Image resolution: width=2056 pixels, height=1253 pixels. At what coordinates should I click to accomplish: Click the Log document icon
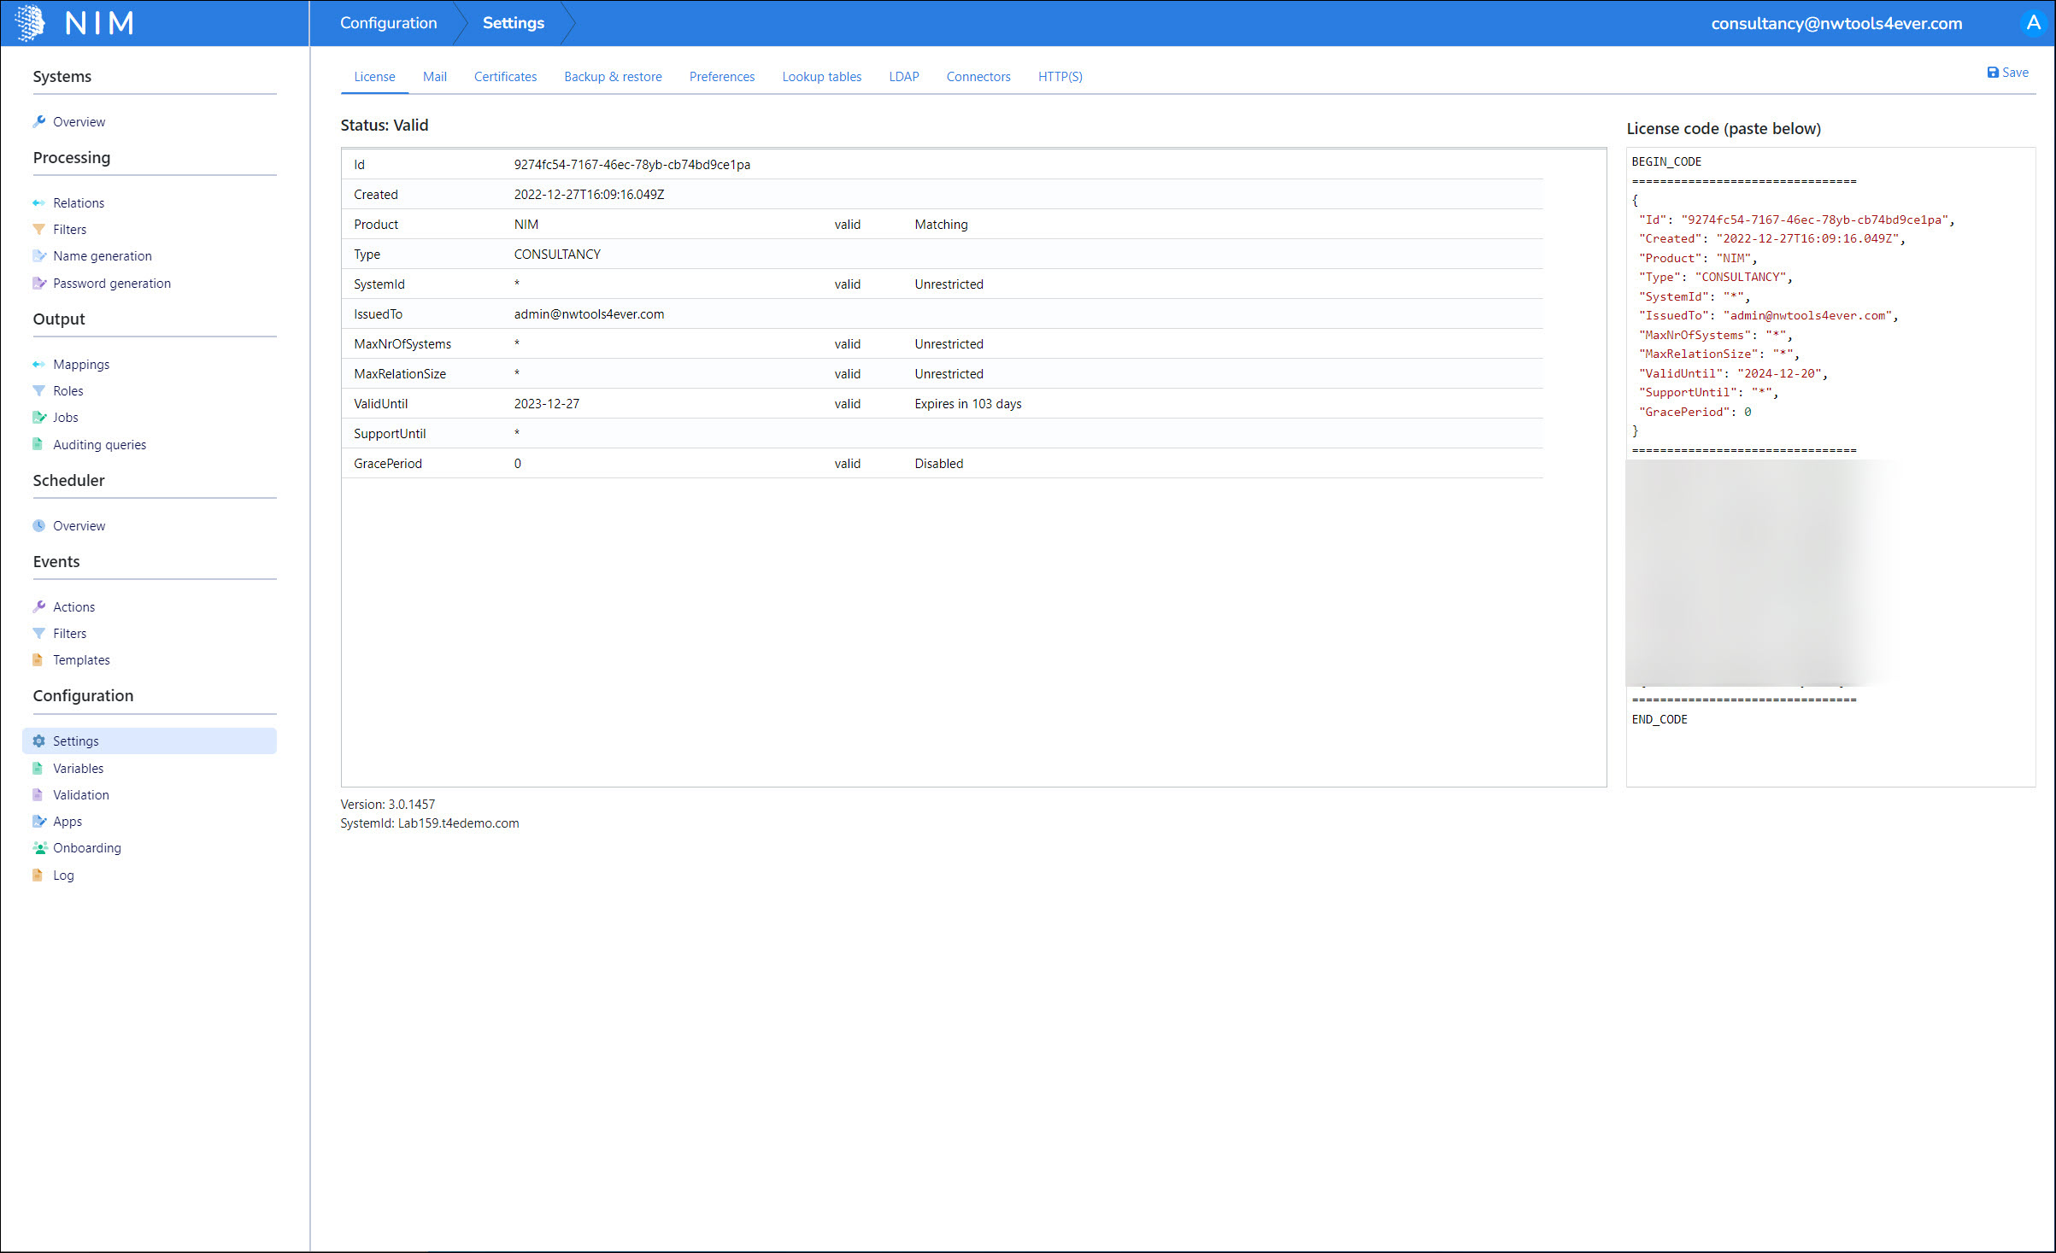[x=38, y=875]
